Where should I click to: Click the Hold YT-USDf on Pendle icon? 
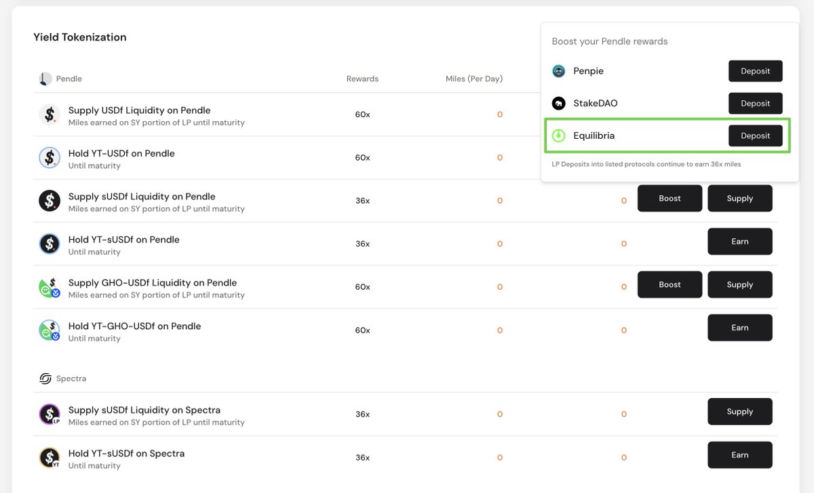[x=50, y=158]
